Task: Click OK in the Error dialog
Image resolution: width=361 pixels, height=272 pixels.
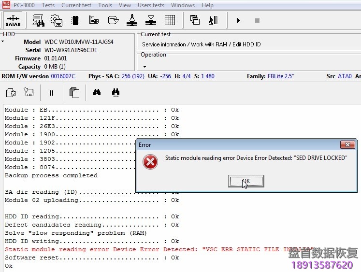Action: (245, 181)
